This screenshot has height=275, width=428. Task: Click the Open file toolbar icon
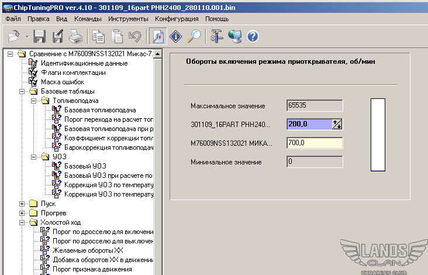[x=13, y=36]
